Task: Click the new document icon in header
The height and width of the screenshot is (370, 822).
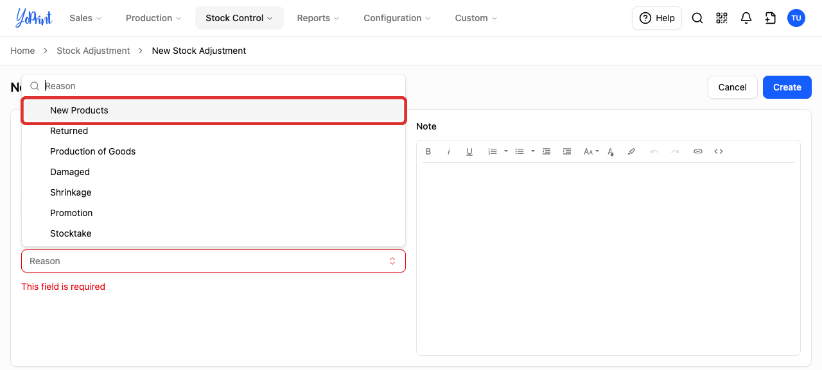Action: [x=771, y=18]
